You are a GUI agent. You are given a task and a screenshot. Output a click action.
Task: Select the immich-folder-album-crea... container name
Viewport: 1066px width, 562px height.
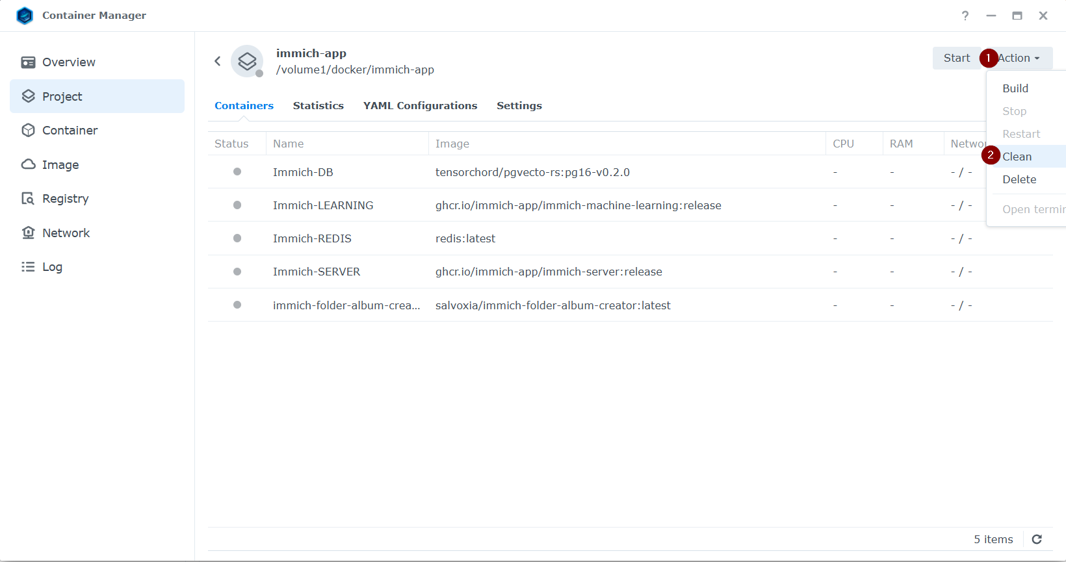point(346,305)
